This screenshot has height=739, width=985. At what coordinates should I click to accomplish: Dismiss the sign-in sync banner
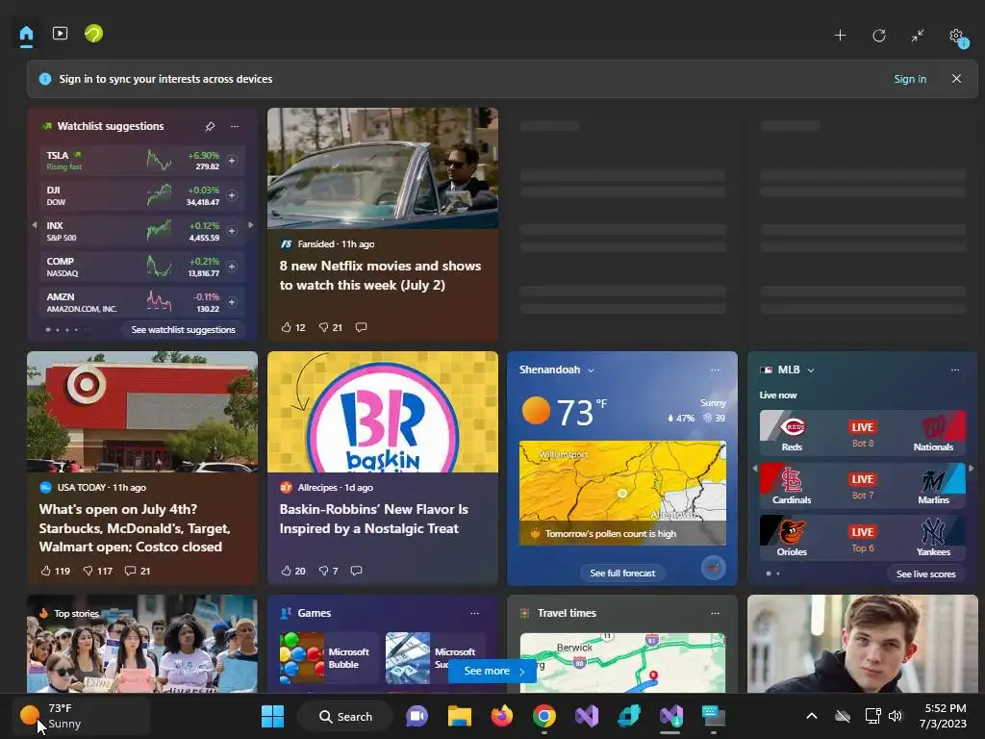[956, 79]
